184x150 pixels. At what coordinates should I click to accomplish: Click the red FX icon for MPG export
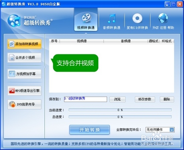tap(12, 91)
